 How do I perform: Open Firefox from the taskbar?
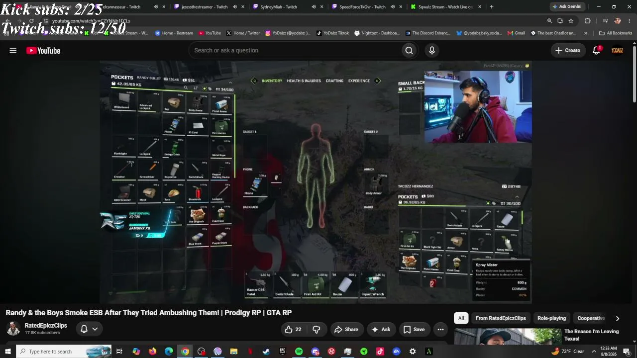click(x=152, y=352)
